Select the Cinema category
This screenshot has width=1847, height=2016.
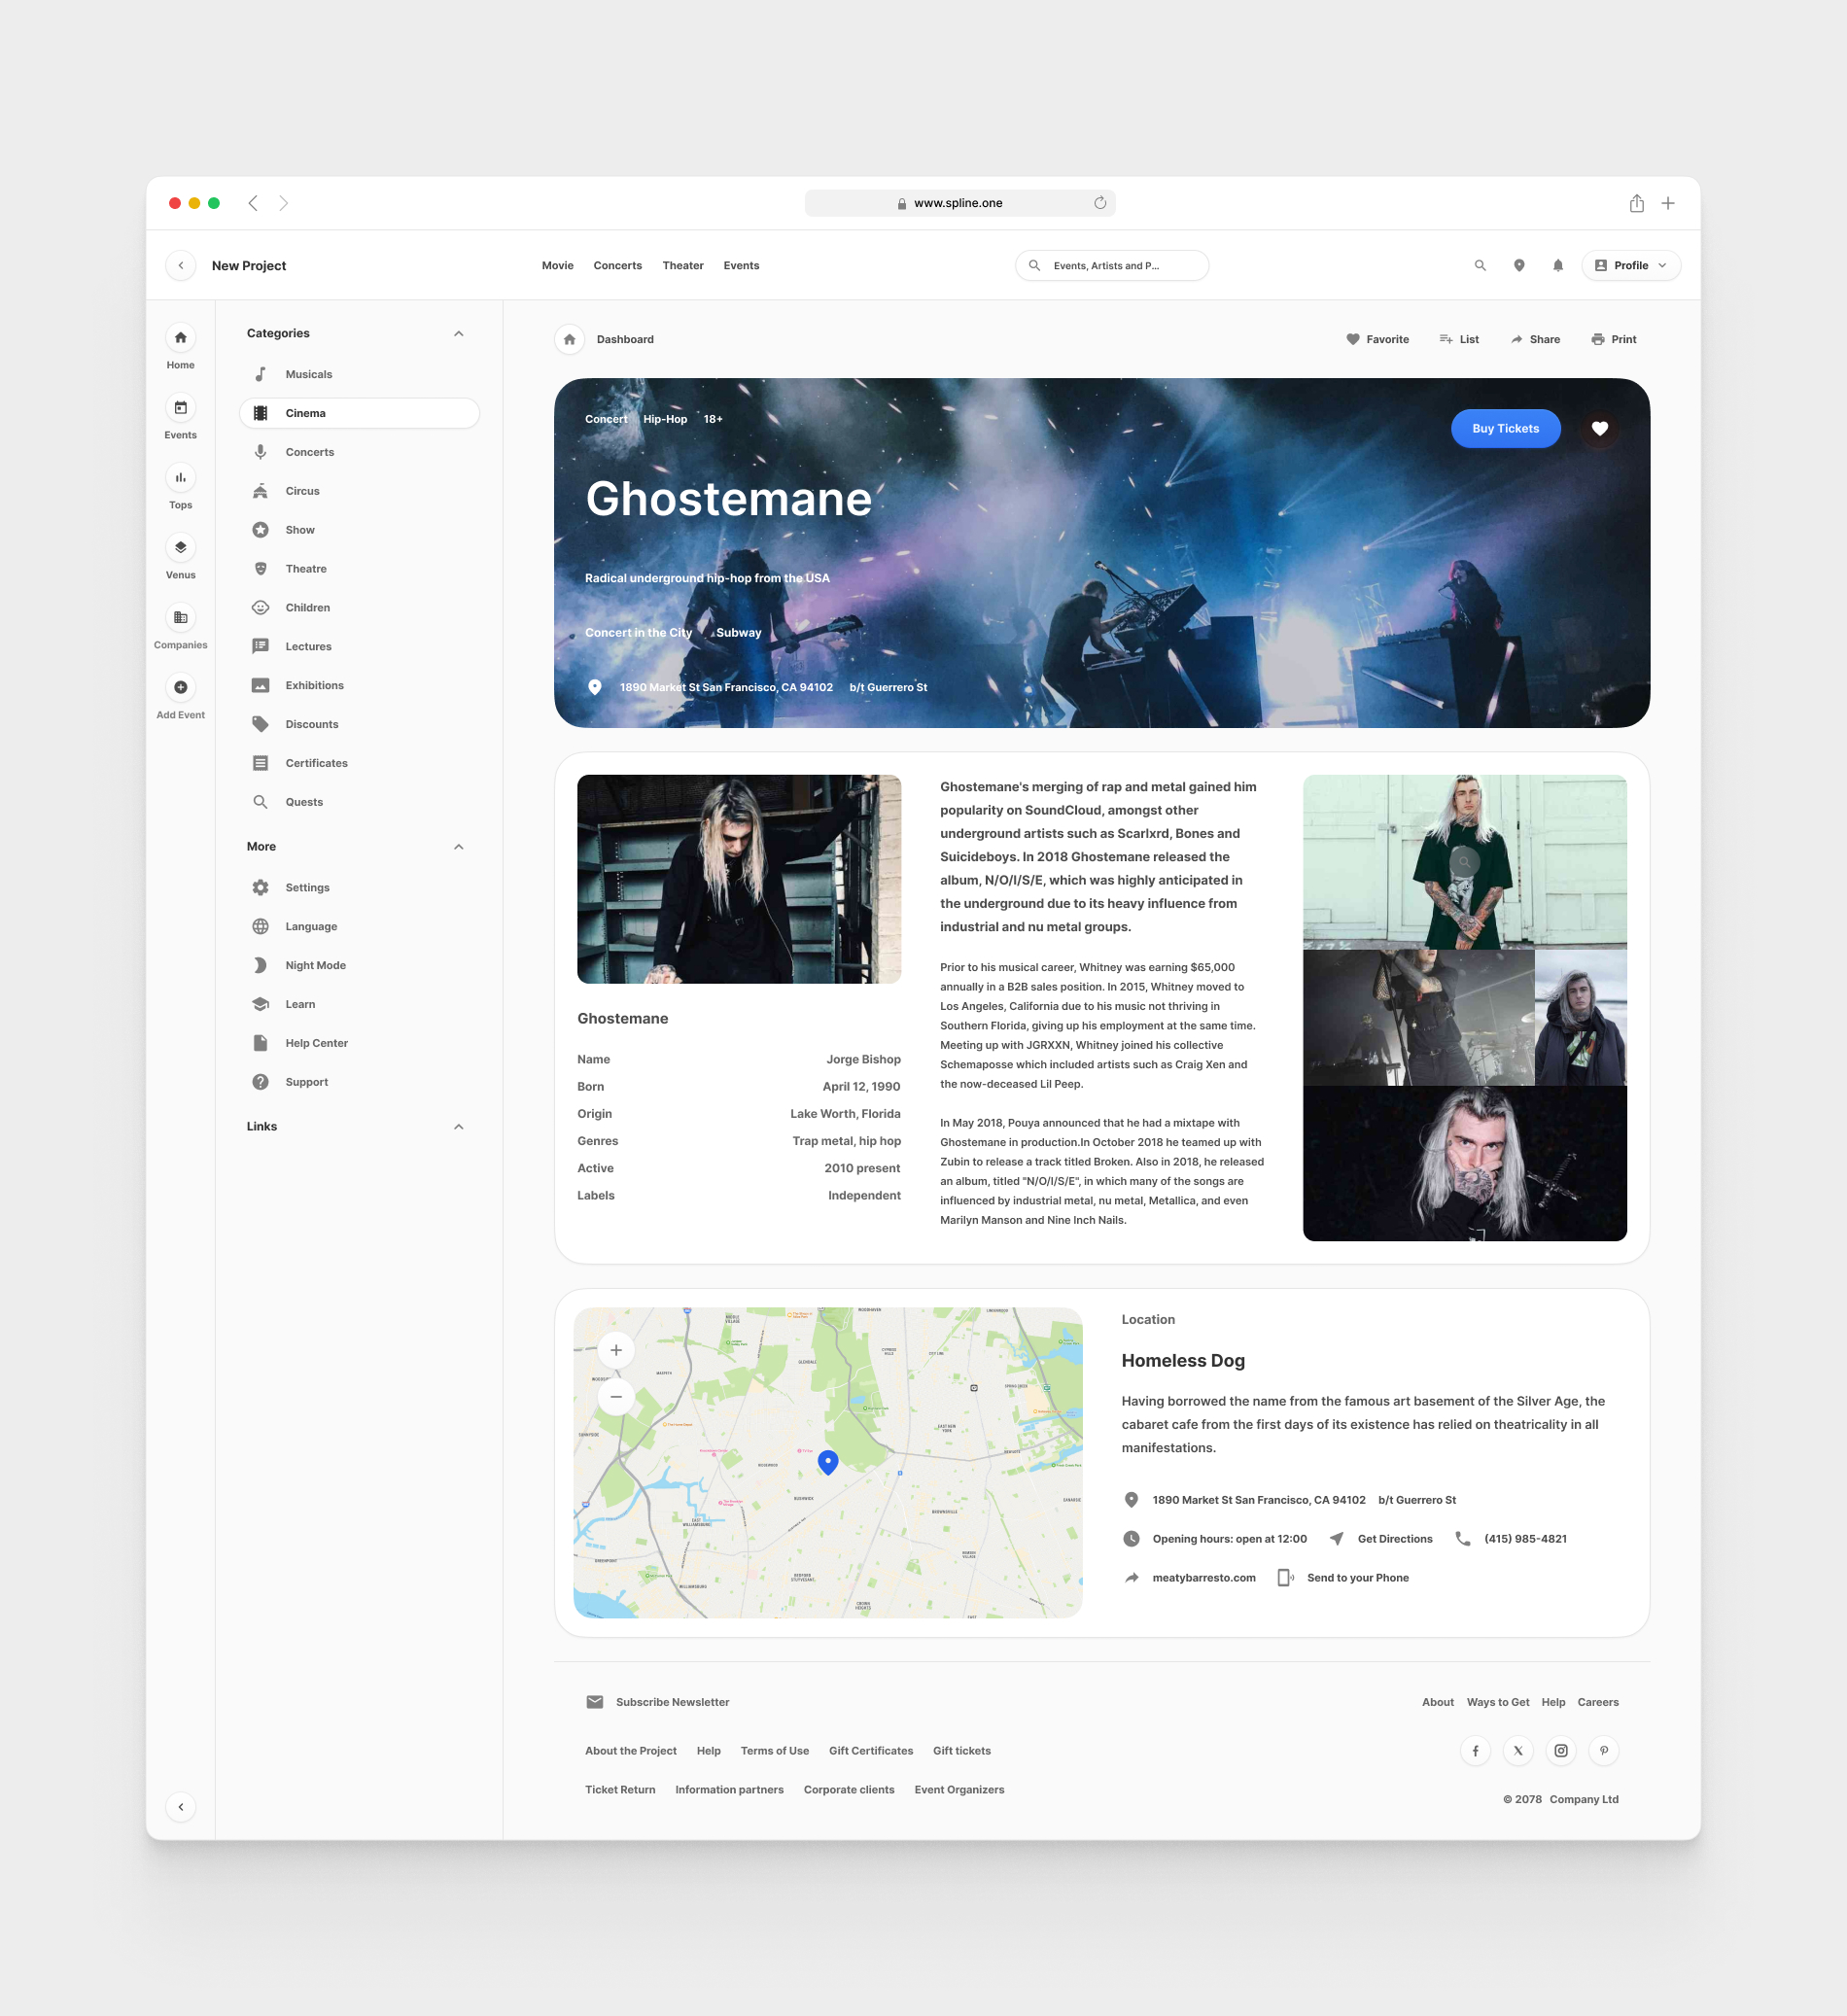359,413
